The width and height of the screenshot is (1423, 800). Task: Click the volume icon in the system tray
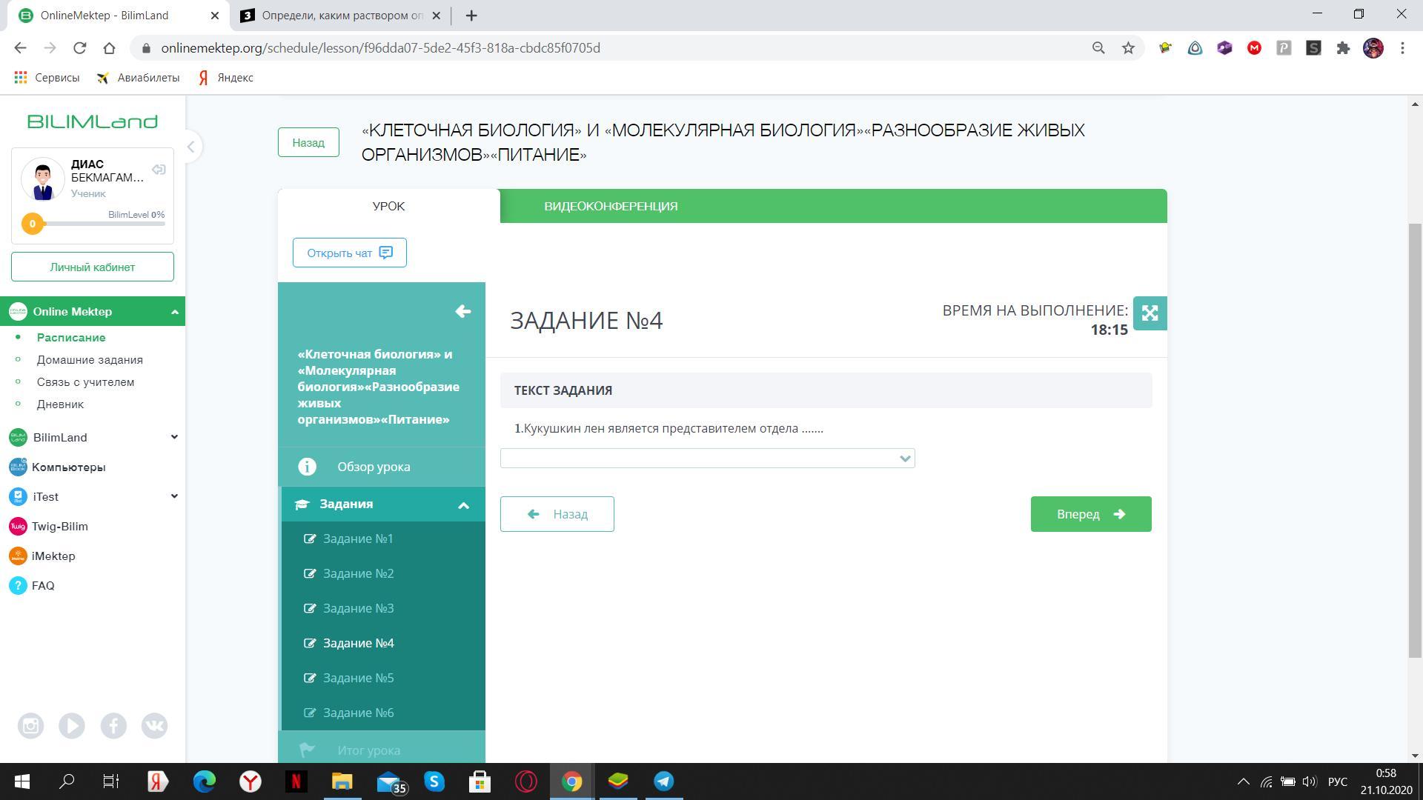1310,781
